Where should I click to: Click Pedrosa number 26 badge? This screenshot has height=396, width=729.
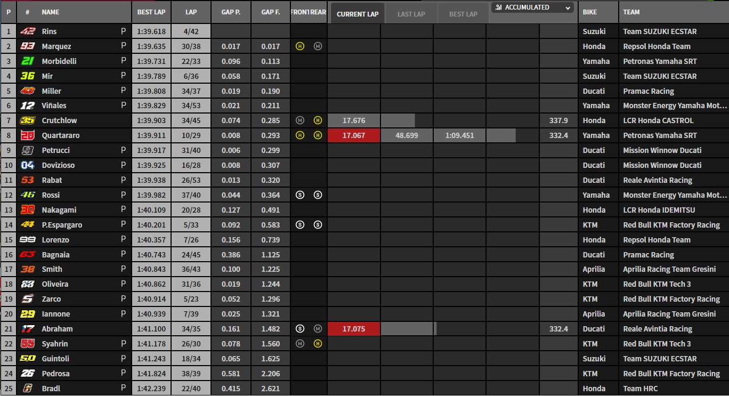pos(27,374)
